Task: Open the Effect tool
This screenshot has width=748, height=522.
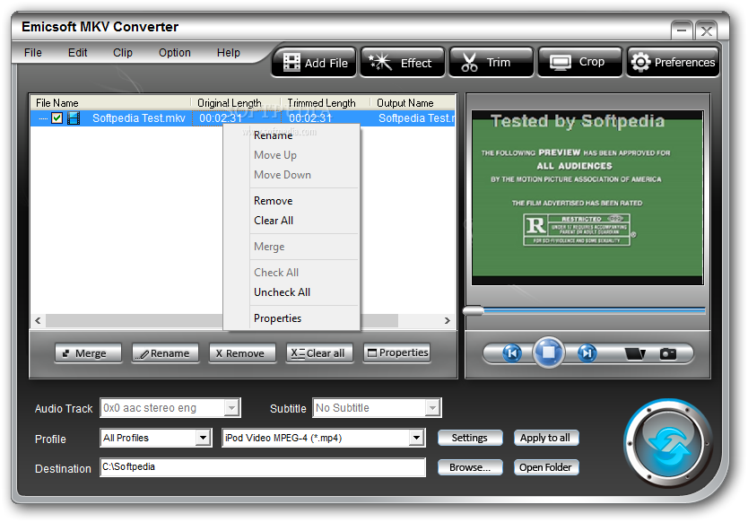Action: click(x=402, y=62)
